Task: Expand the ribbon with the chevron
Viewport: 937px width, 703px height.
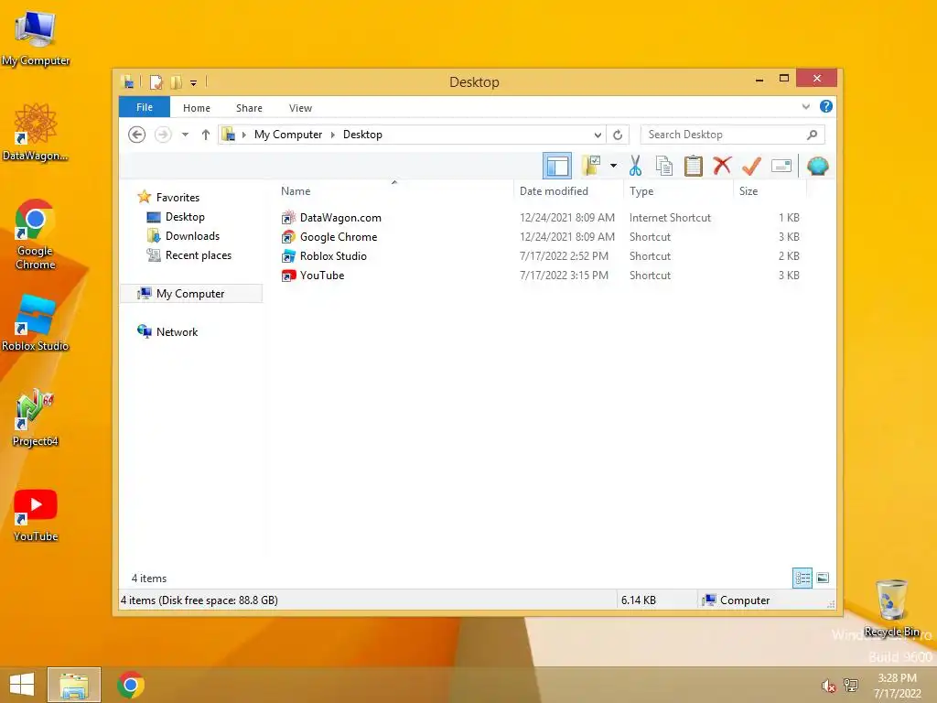Action: (x=805, y=107)
